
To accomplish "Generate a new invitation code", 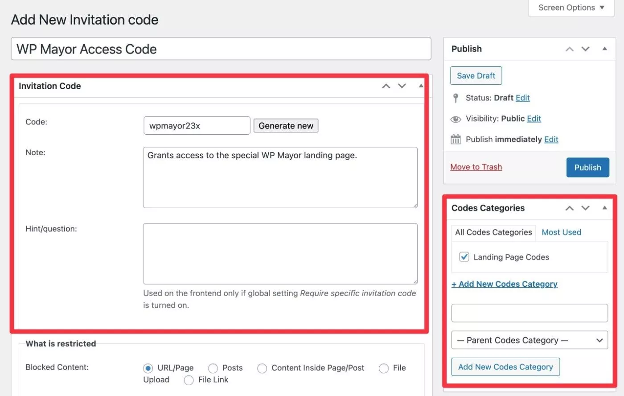I will [286, 126].
